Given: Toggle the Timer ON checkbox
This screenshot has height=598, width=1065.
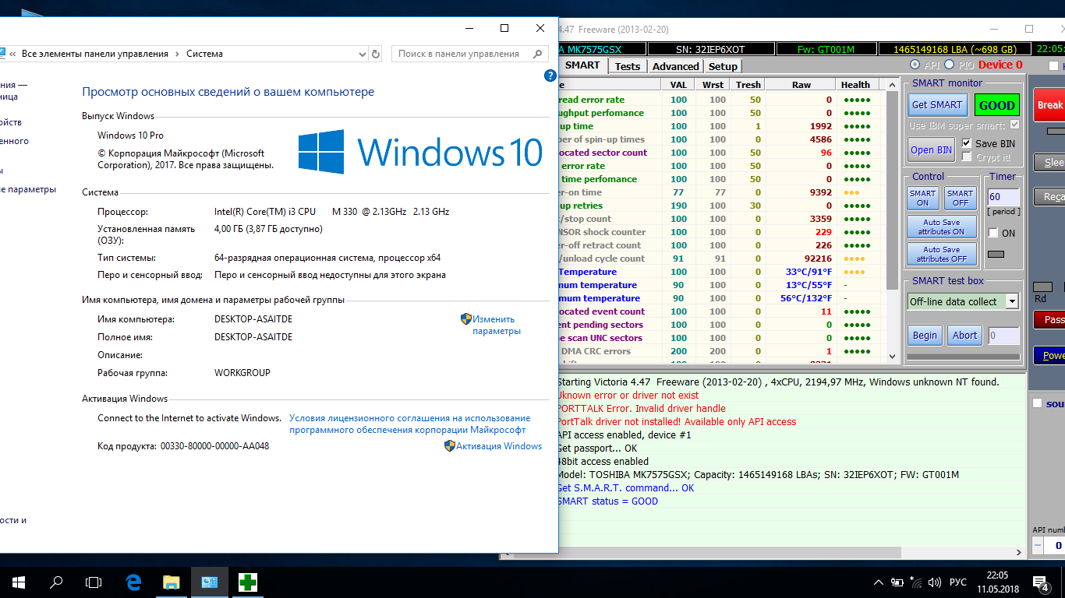Looking at the screenshot, I should pos(992,233).
